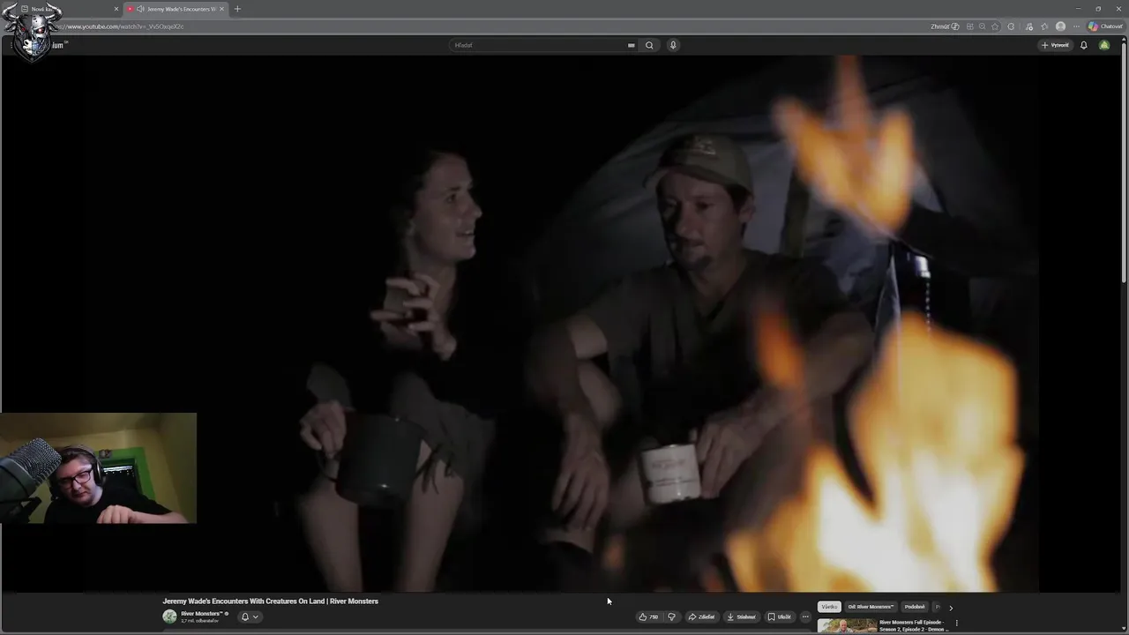This screenshot has height=635, width=1129.
Task: Open River Monsters Full Episode Season 2 title
Action: pyautogui.click(x=914, y=625)
